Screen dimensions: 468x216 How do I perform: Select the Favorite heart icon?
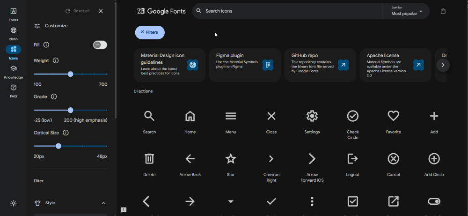(394, 116)
